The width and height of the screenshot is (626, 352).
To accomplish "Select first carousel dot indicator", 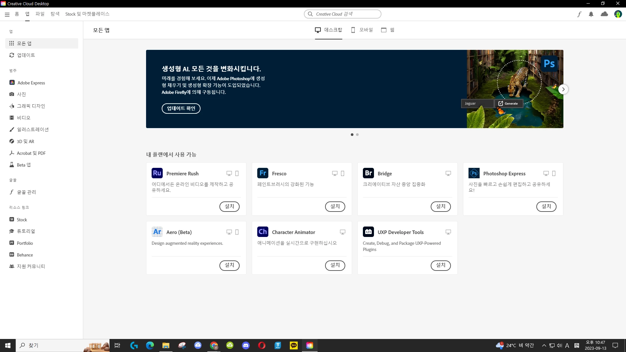I will point(352,135).
